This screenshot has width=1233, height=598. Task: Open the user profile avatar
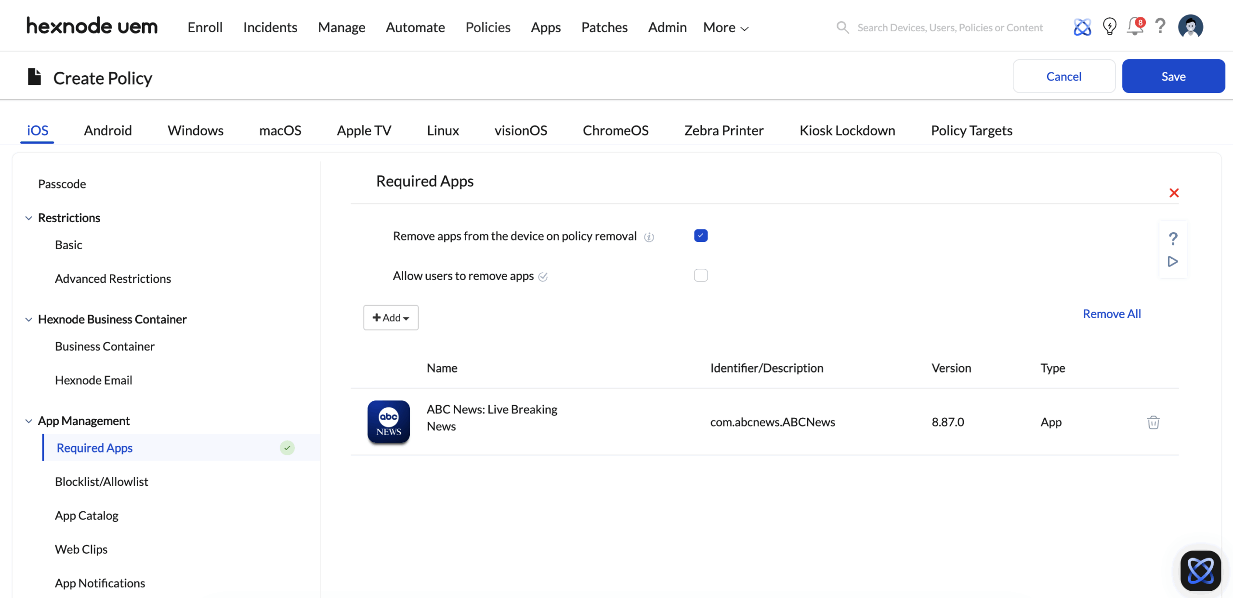point(1190,27)
